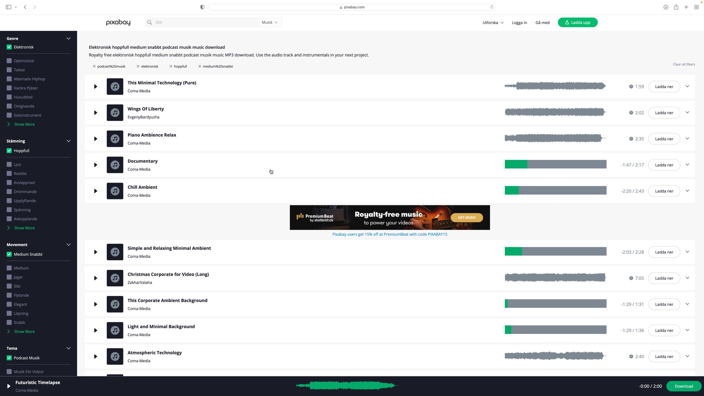Click Logga in in header
The width and height of the screenshot is (704, 396).
click(519, 23)
